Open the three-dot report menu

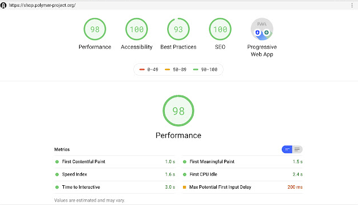(x=352, y=6)
